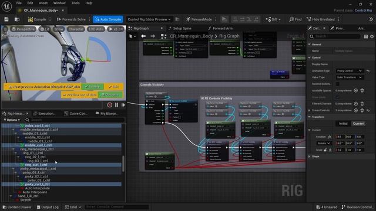Open the LOD Auto dropdown
The height and width of the screenshot is (211, 376).
96,29
